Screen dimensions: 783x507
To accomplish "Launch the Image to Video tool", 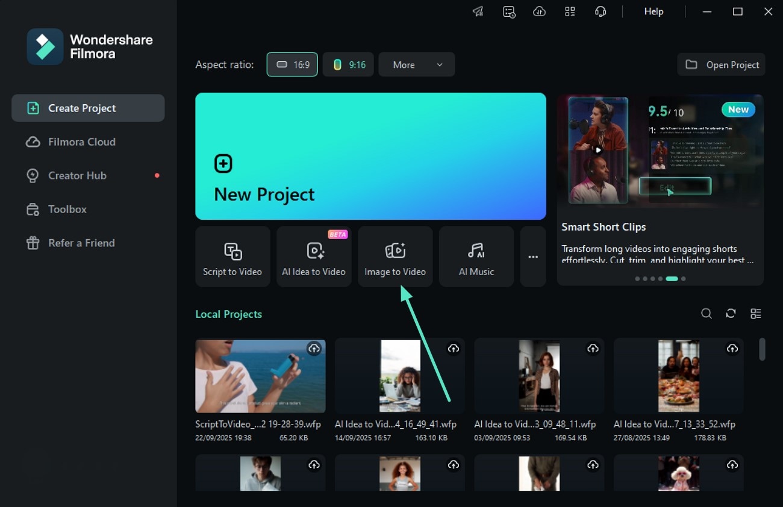I will [395, 257].
